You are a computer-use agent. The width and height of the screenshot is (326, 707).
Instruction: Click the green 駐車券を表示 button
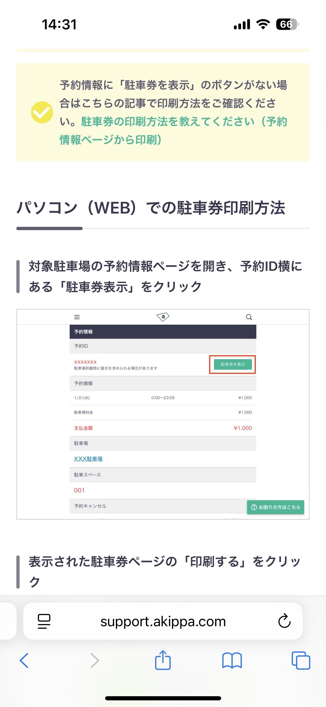click(x=233, y=365)
